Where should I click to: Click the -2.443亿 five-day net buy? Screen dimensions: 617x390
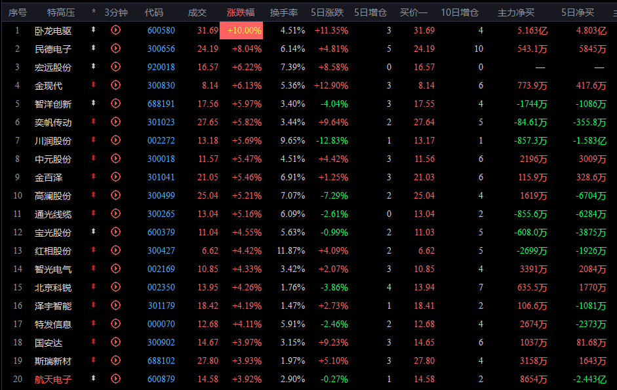pyautogui.click(x=589, y=380)
